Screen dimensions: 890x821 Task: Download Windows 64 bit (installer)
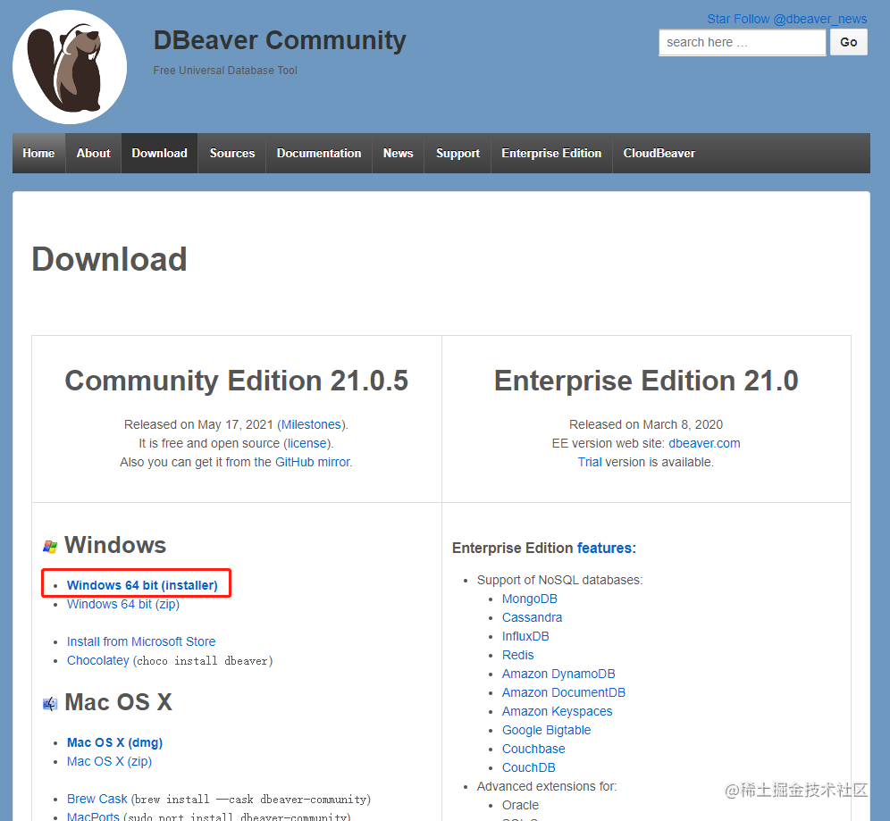coord(142,585)
